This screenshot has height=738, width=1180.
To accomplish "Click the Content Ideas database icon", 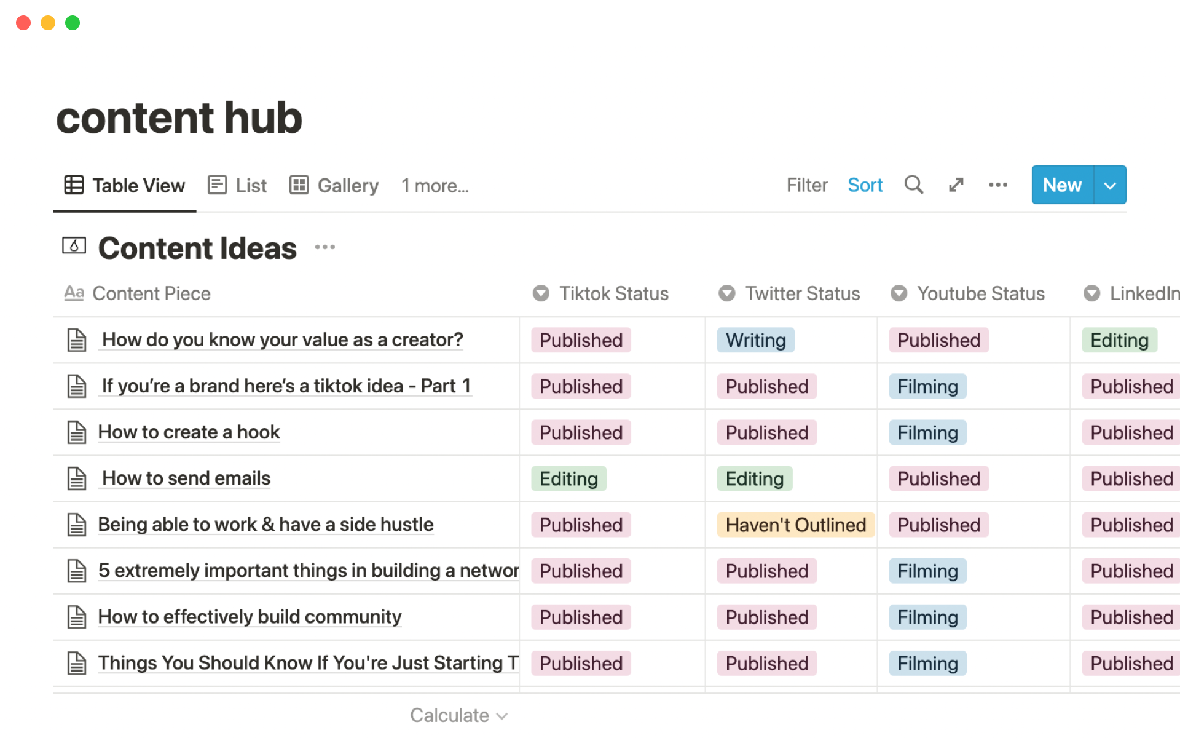I will (74, 247).
